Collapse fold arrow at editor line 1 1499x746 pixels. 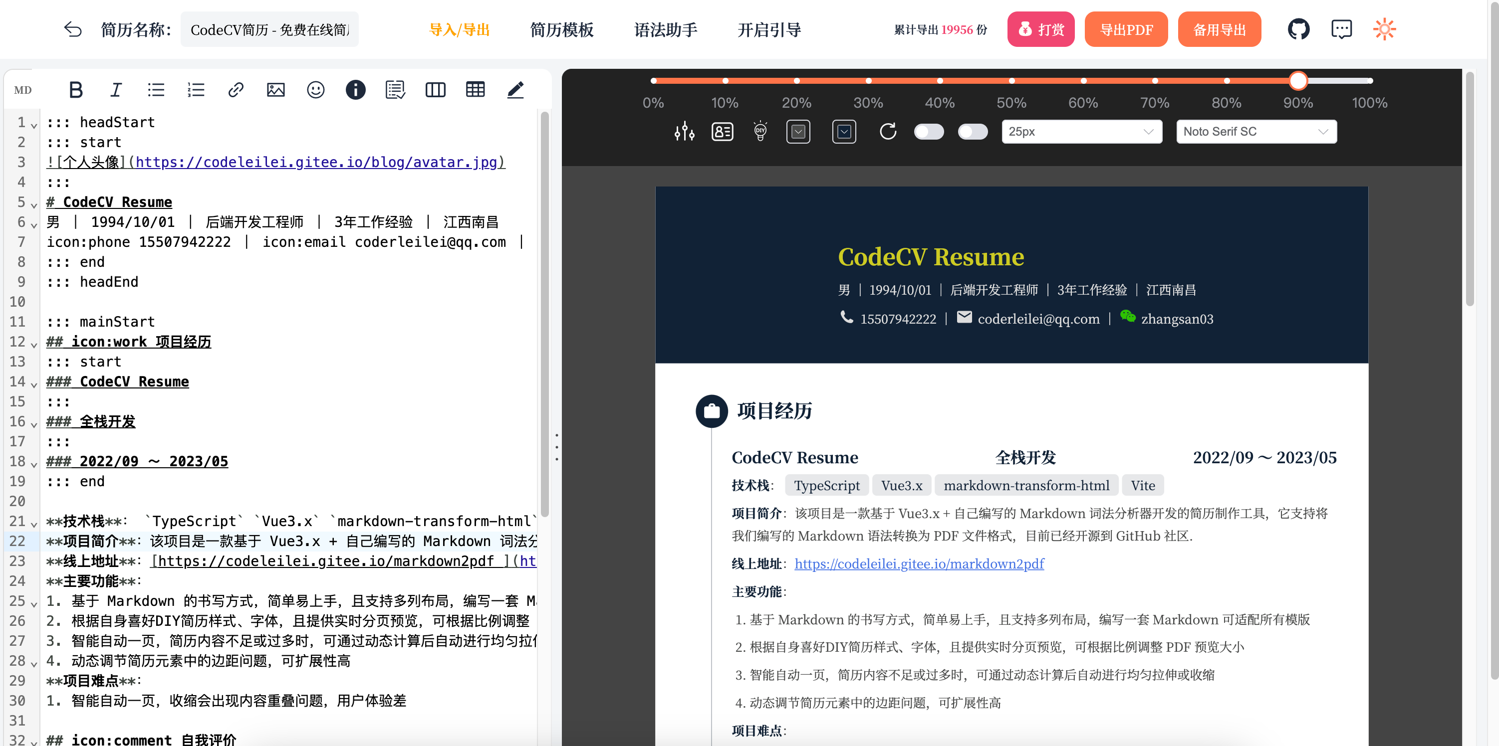click(34, 126)
